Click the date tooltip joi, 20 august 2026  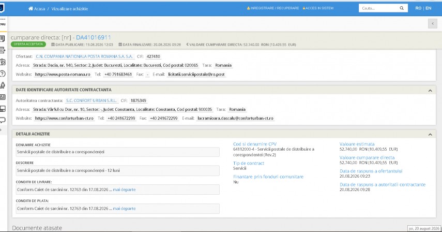tap(424, 228)
